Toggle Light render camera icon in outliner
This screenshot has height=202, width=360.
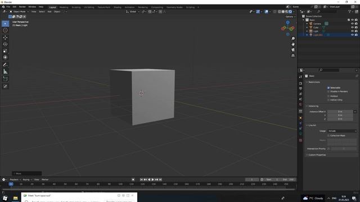tap(356, 31)
